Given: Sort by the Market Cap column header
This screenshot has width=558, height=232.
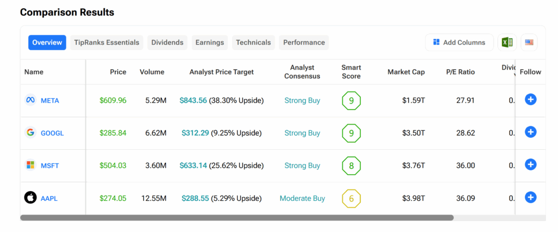Looking at the screenshot, I should click(406, 72).
